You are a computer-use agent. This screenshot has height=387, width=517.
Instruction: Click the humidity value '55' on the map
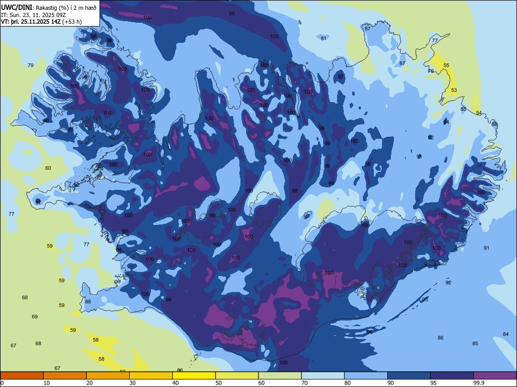tap(446, 66)
